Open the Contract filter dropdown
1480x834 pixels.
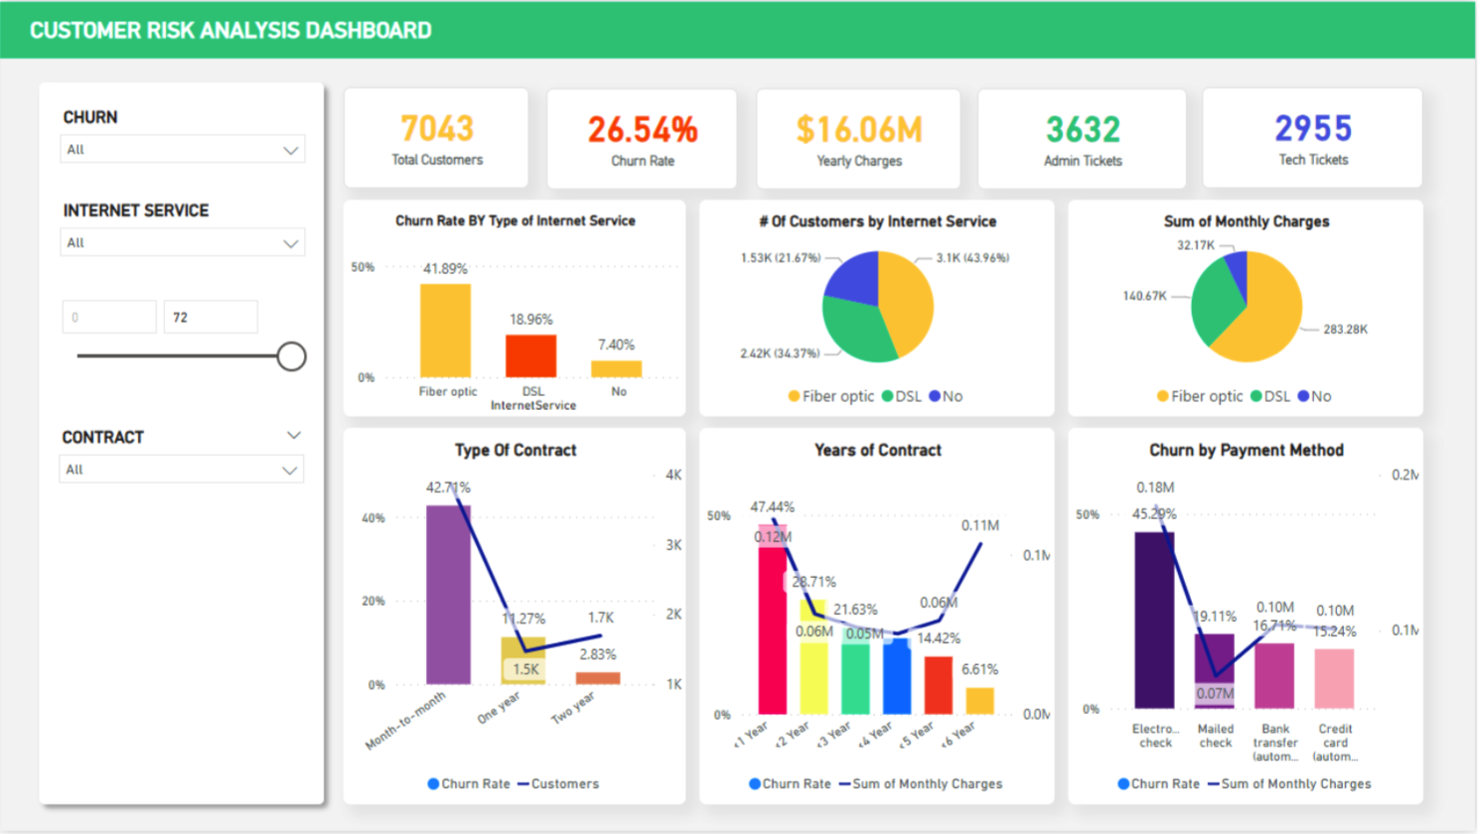pos(182,470)
